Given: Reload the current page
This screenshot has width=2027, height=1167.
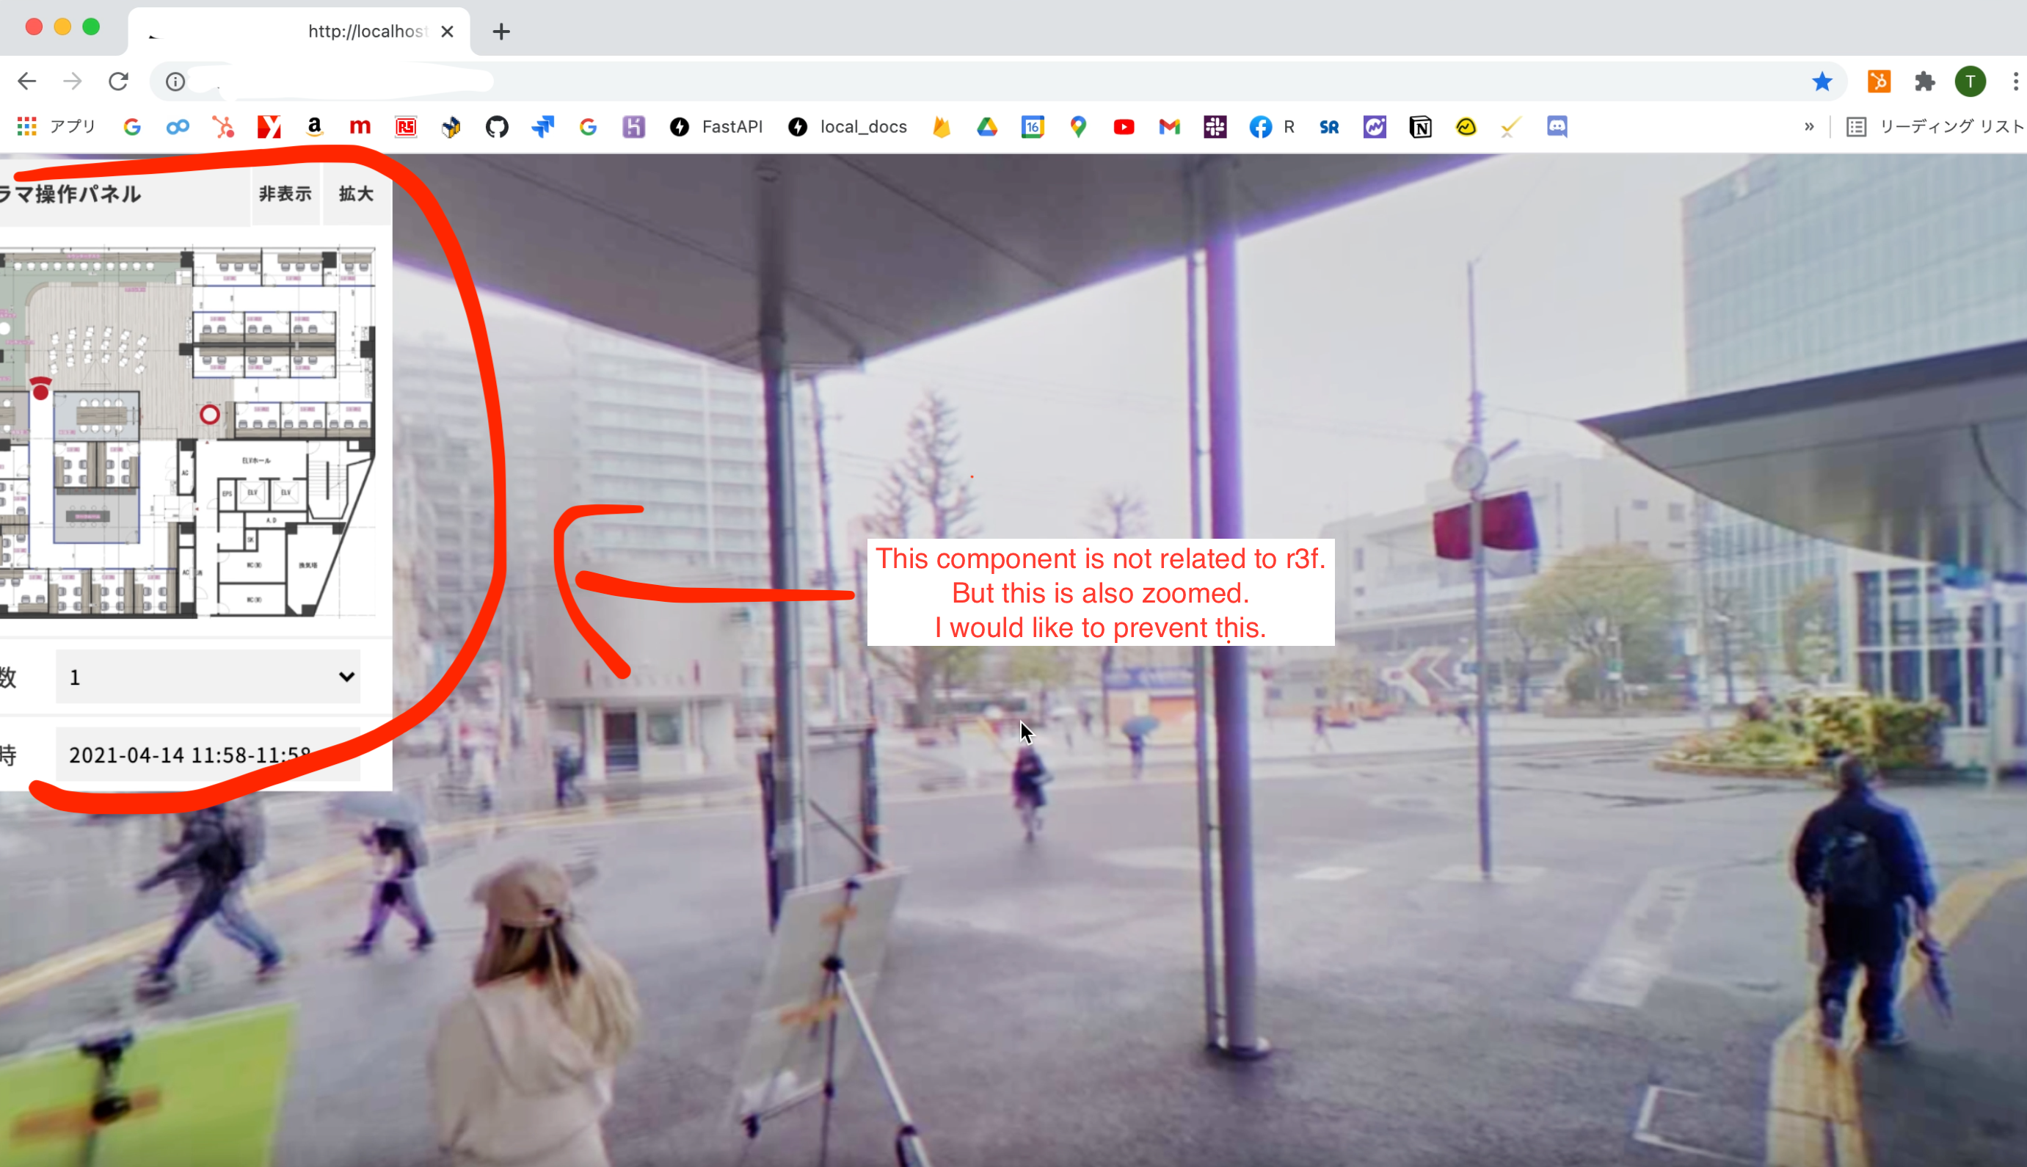Looking at the screenshot, I should click(x=119, y=81).
